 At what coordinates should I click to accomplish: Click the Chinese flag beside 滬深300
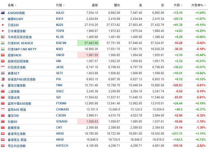pyautogui.click(x=3, y=116)
